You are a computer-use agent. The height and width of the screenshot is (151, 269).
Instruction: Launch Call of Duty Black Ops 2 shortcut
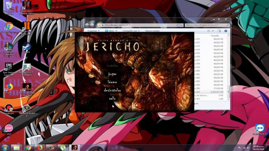(x=27, y=28)
